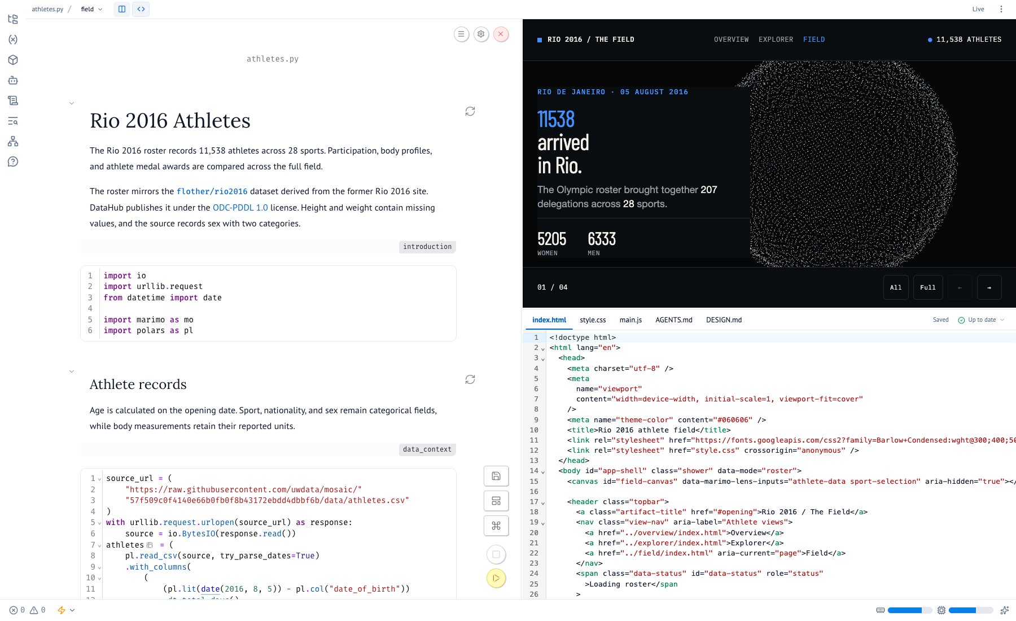This screenshot has width=1016, height=621.
Task: Click the Full button in preview
Action: point(928,287)
